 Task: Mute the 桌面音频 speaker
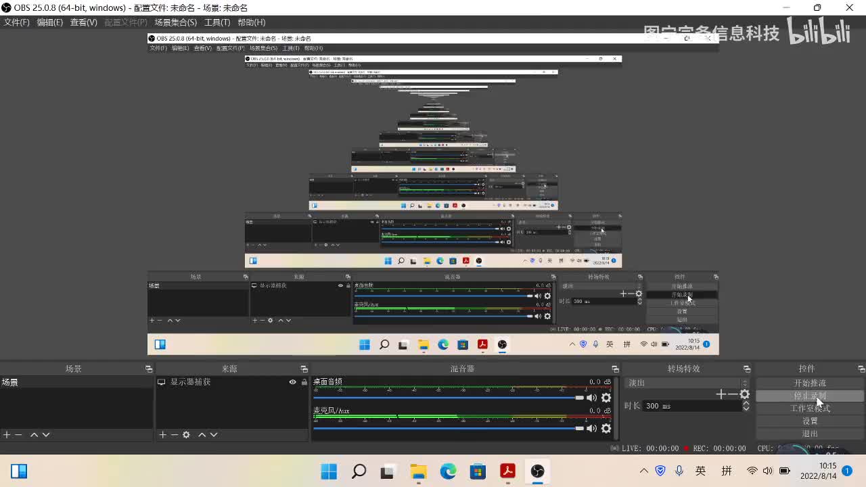click(592, 398)
